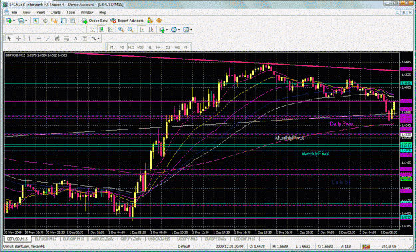The width and height of the screenshot is (416, 252).
Task: Click the Periods clock icon
Action: coord(174,30)
